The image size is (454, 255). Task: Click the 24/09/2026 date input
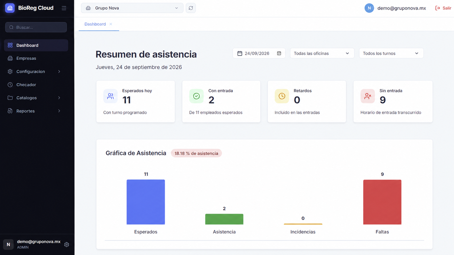coord(259,53)
